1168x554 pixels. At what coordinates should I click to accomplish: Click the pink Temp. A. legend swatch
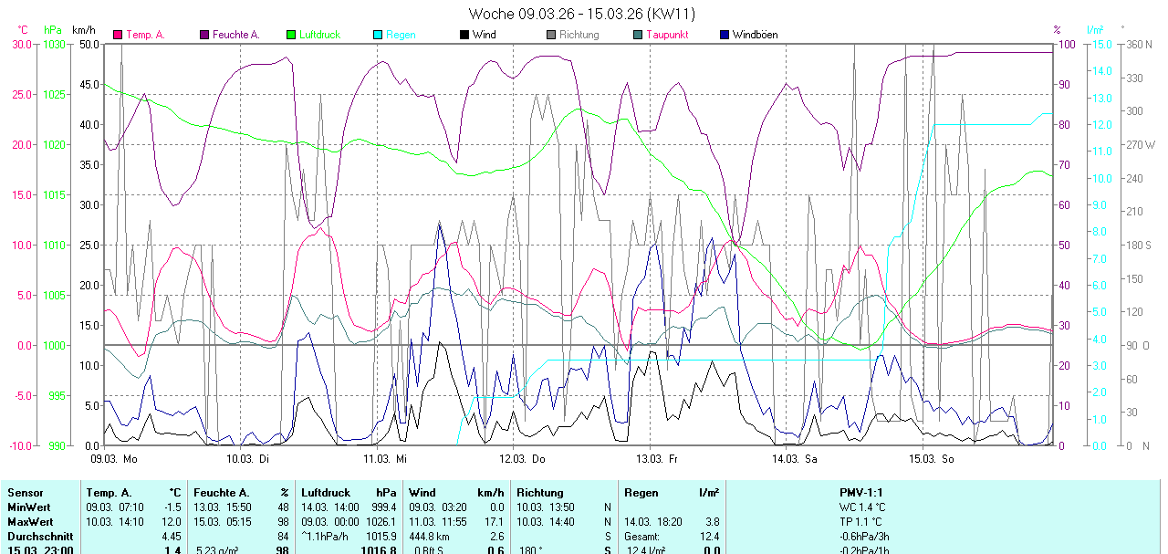[118, 35]
